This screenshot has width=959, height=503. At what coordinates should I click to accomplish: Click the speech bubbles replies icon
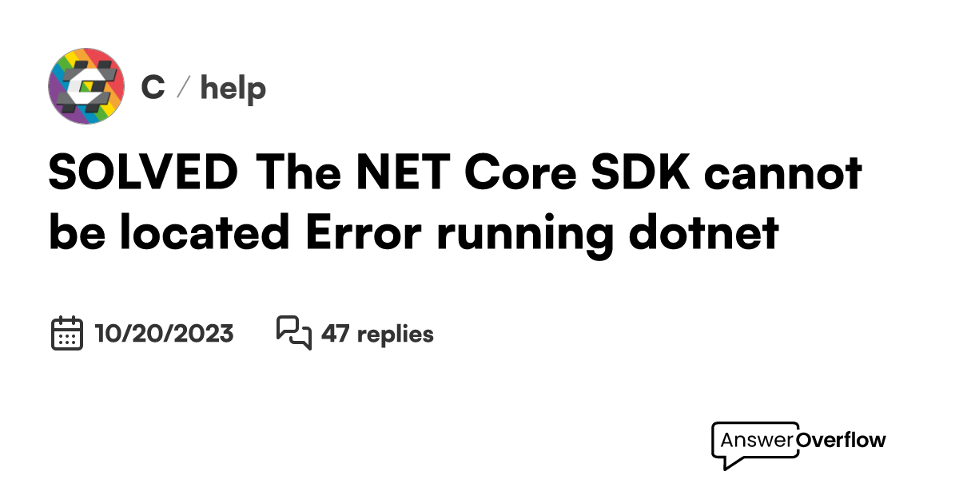[x=293, y=332]
